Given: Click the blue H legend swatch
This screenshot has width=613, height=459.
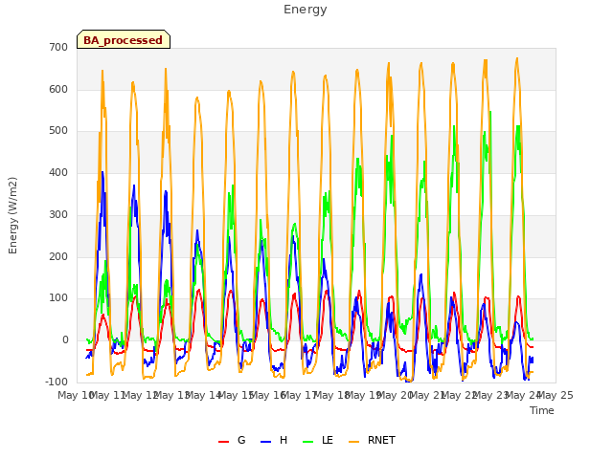Looking at the screenshot, I should click(x=265, y=442).
